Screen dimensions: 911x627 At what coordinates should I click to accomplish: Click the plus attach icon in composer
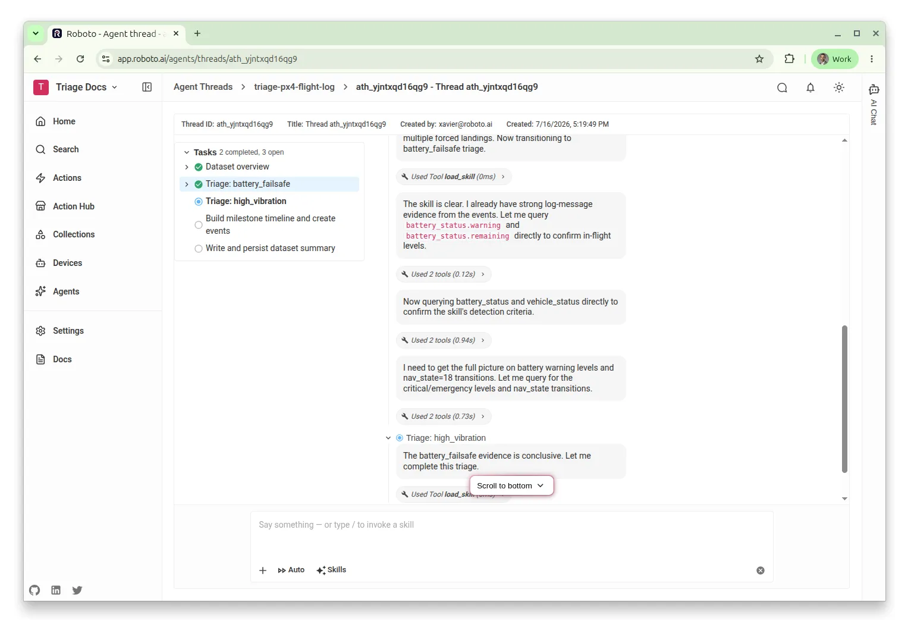pos(263,570)
